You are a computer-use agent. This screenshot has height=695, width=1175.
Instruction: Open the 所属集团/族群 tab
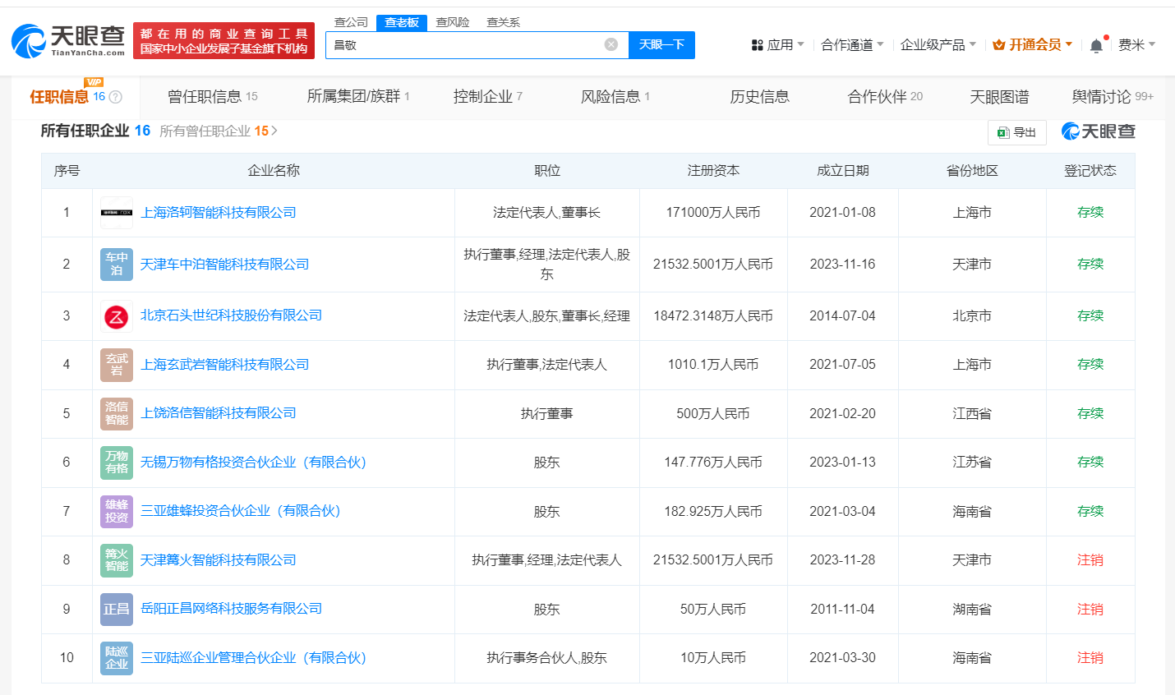tap(358, 97)
